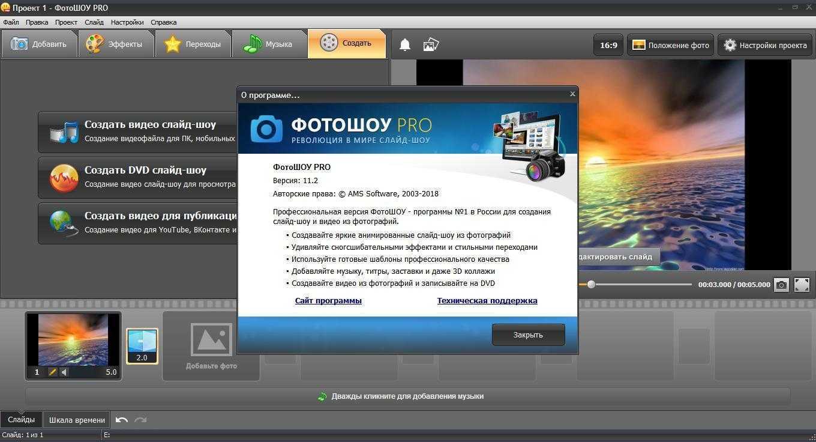Click the camera icon on Добавить tab

pos(19,44)
